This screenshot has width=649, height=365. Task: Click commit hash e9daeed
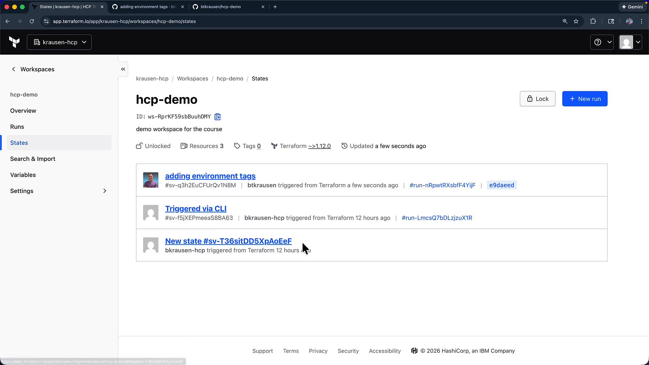tap(502, 185)
